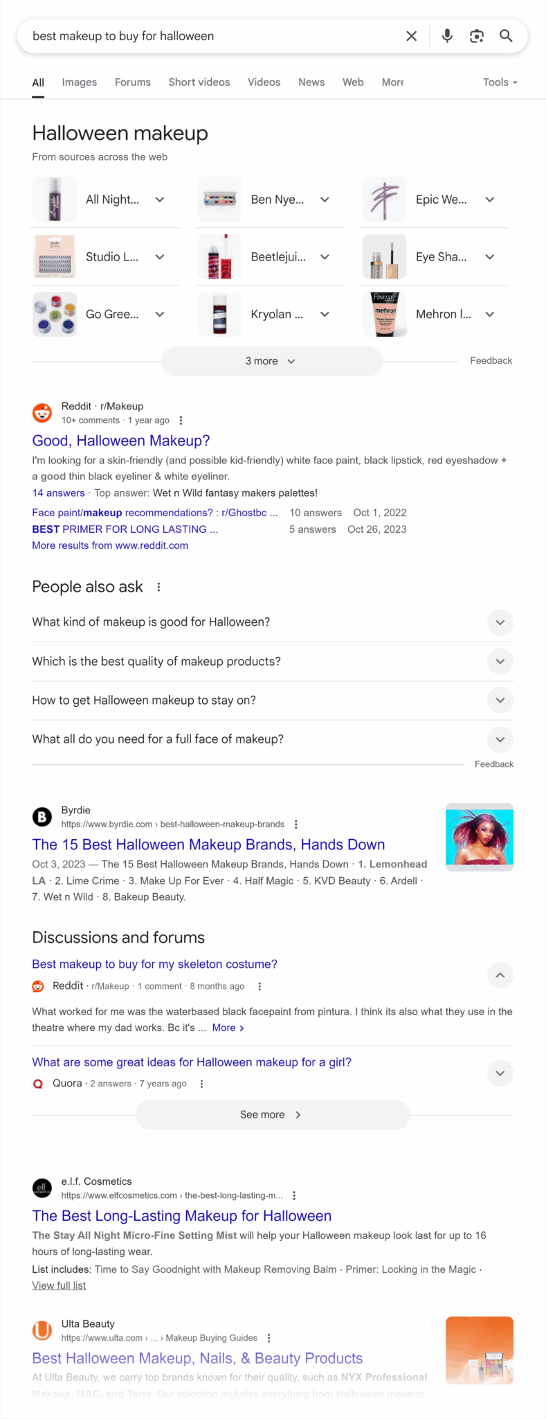Open the Short videos tab
The image size is (546, 1419).
click(199, 82)
